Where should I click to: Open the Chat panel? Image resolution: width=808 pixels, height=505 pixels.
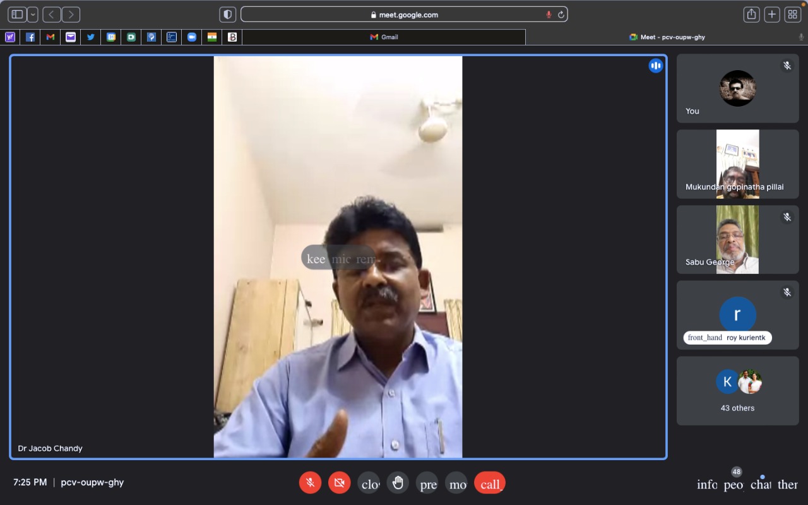(761, 484)
